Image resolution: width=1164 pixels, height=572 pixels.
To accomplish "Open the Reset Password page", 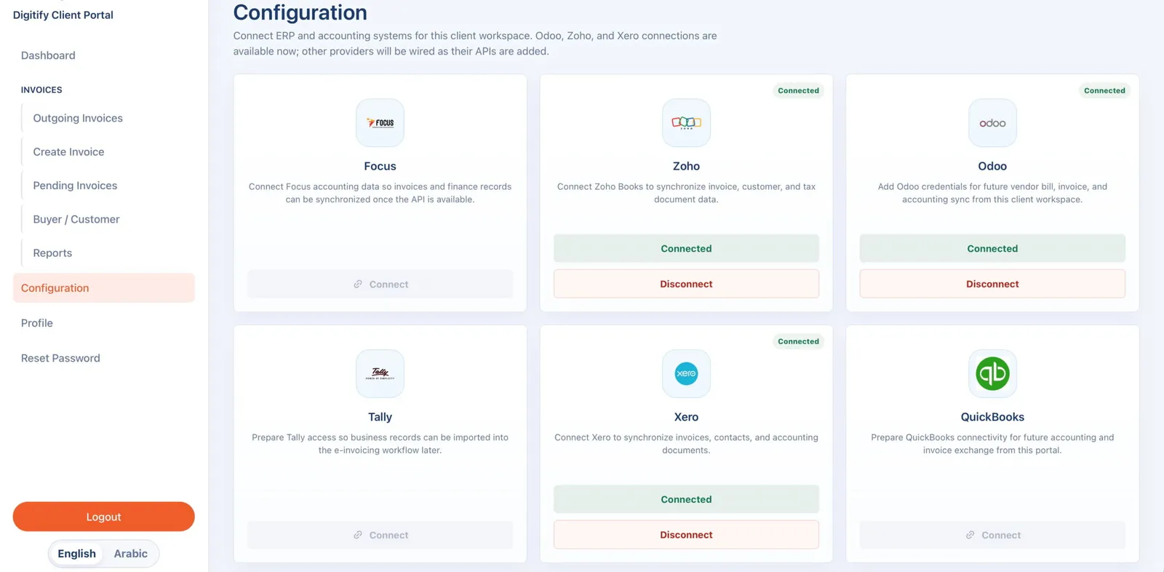I will click(60, 358).
